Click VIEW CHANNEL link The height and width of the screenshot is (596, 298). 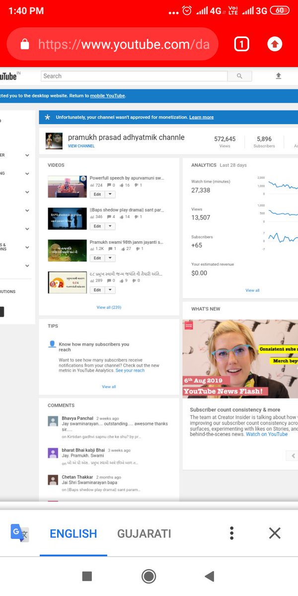(81, 146)
